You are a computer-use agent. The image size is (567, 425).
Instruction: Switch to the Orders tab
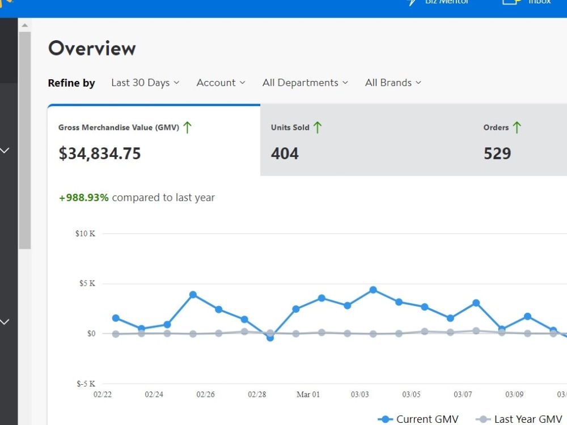519,140
